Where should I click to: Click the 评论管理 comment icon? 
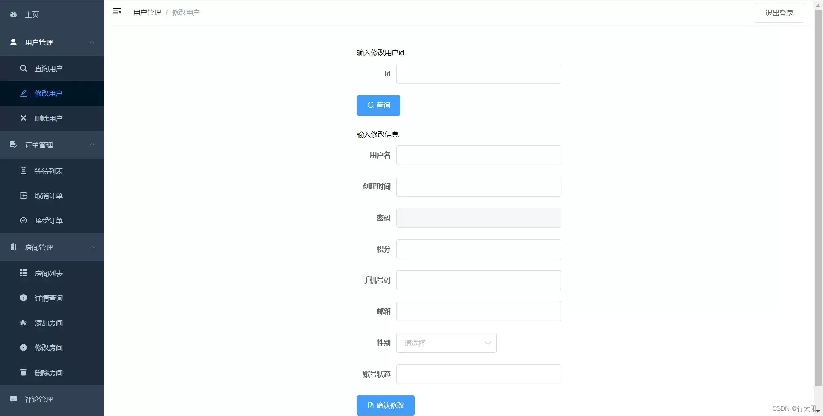point(13,399)
